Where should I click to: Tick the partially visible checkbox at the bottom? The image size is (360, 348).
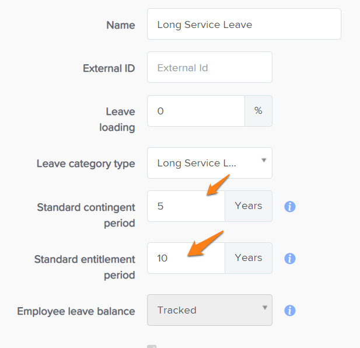click(x=152, y=346)
